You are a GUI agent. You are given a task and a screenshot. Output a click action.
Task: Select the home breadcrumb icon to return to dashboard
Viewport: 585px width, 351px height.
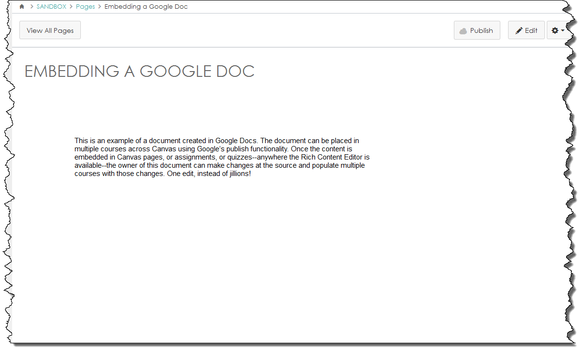click(21, 6)
